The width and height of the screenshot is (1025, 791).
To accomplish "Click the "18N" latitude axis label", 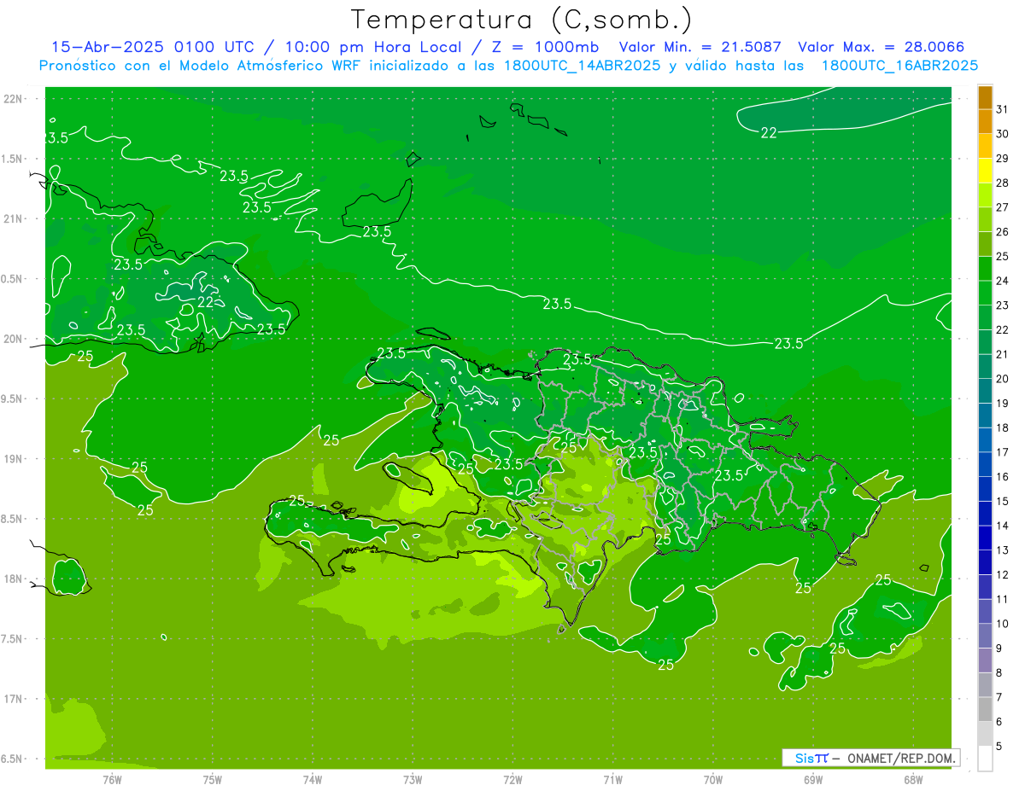I will click(13, 579).
